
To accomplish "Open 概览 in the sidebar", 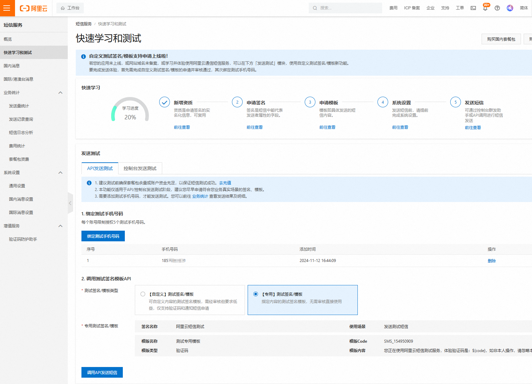I will click(x=34, y=39).
